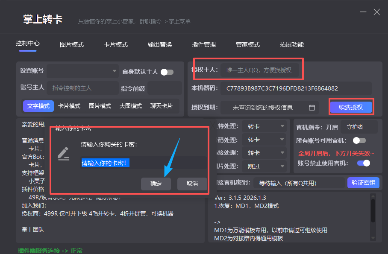Click the calendar icon in 授权到期 field
388x254 pixels.
[x=312, y=108]
